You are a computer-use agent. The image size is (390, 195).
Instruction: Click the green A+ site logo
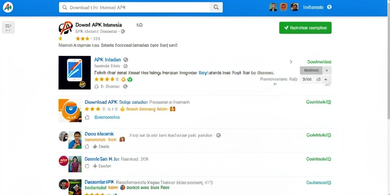8,8
